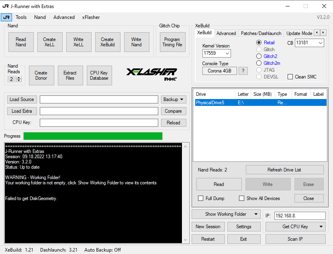This screenshot has width=333, height=254.
Task: Click the Restart button
Action: click(208, 239)
